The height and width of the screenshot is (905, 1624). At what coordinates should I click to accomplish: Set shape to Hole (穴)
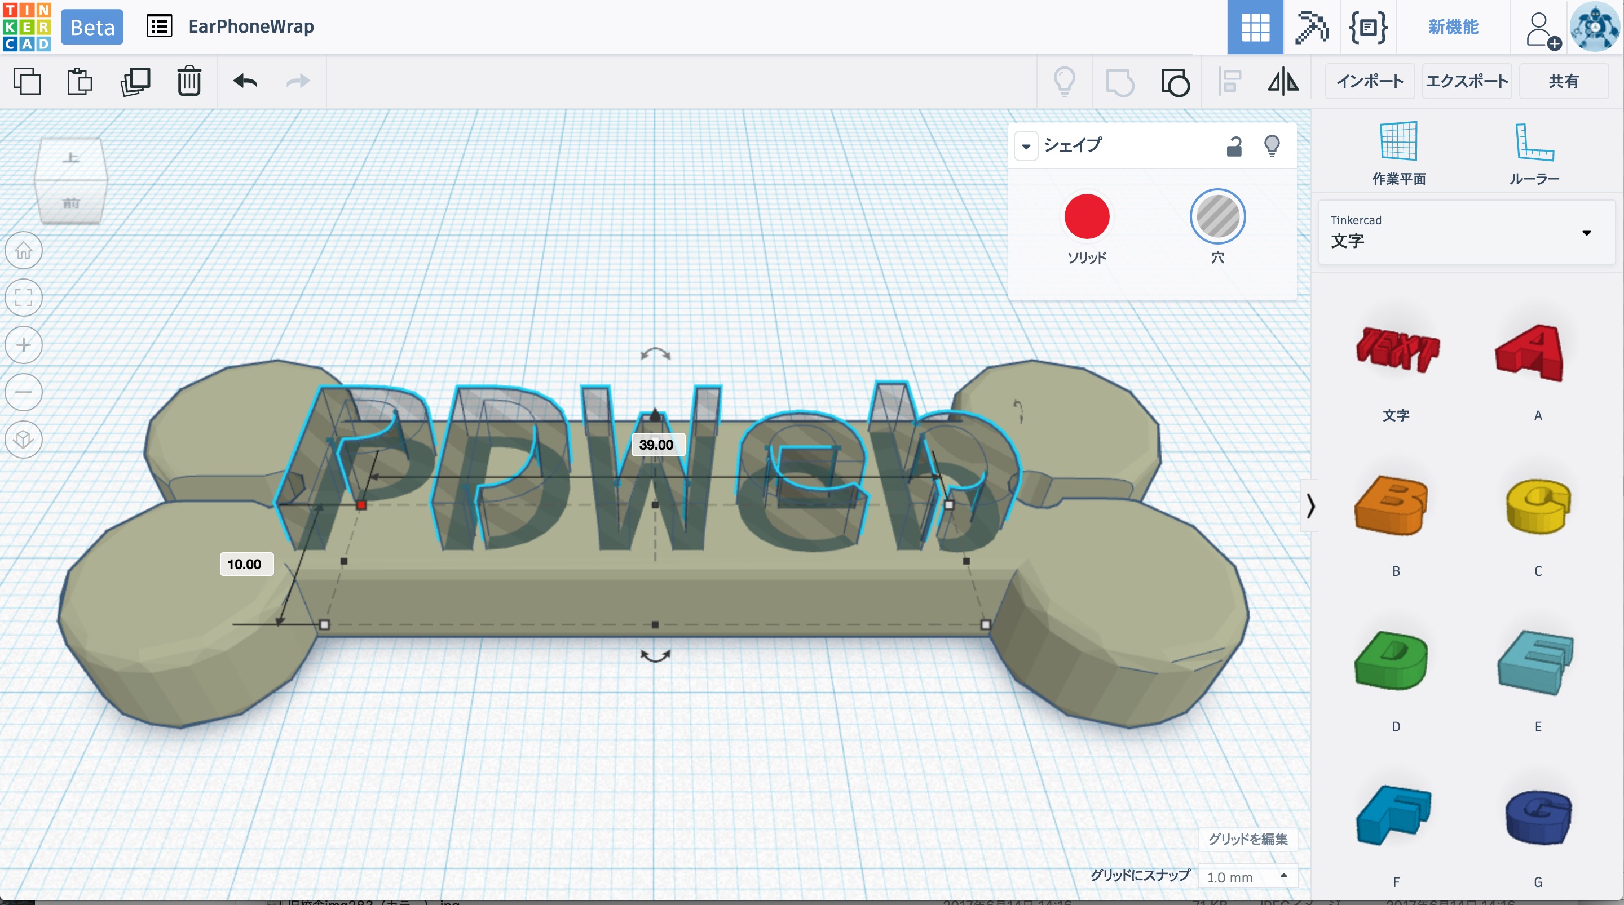point(1217,217)
